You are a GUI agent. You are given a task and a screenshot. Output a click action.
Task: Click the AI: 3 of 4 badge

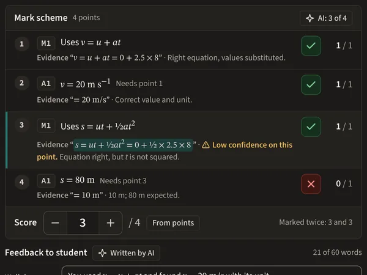tap(326, 18)
